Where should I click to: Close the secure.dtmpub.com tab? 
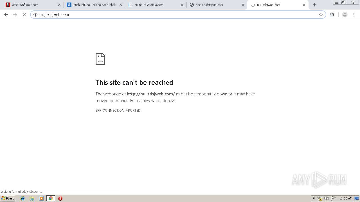(x=243, y=5)
